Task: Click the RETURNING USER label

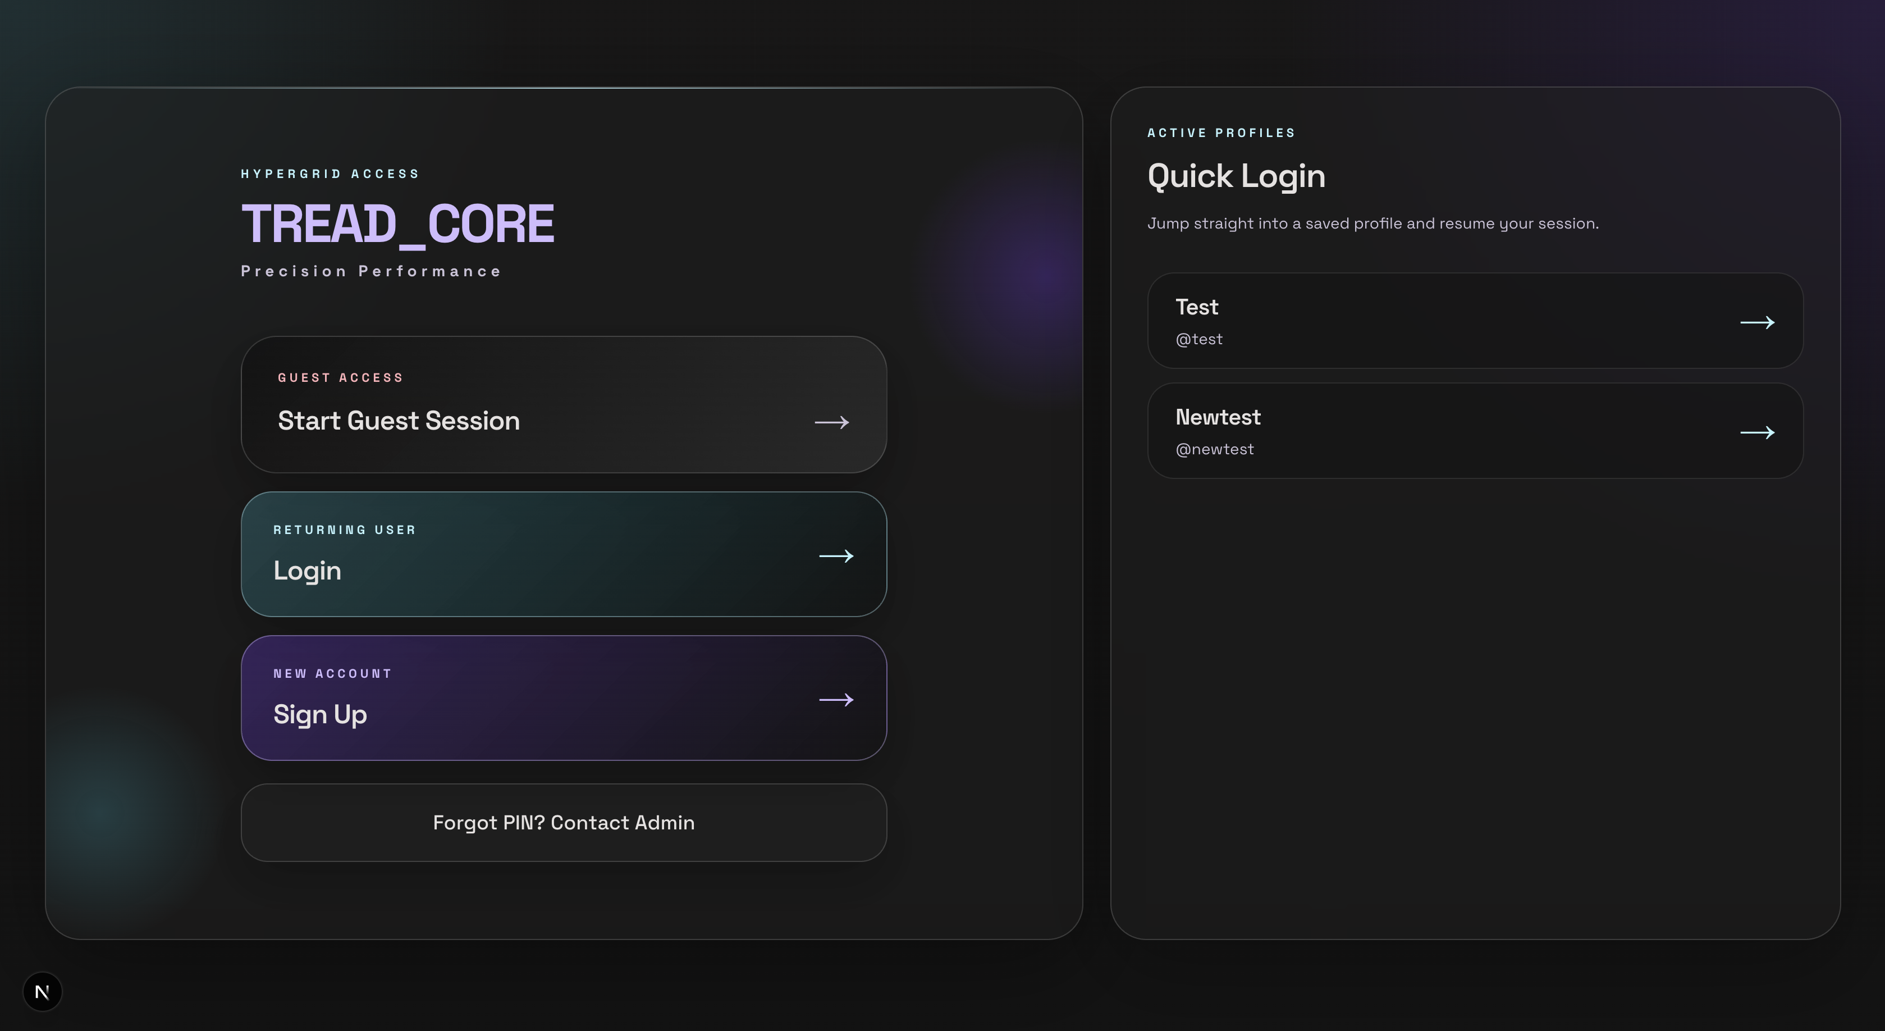Action: pos(345,530)
